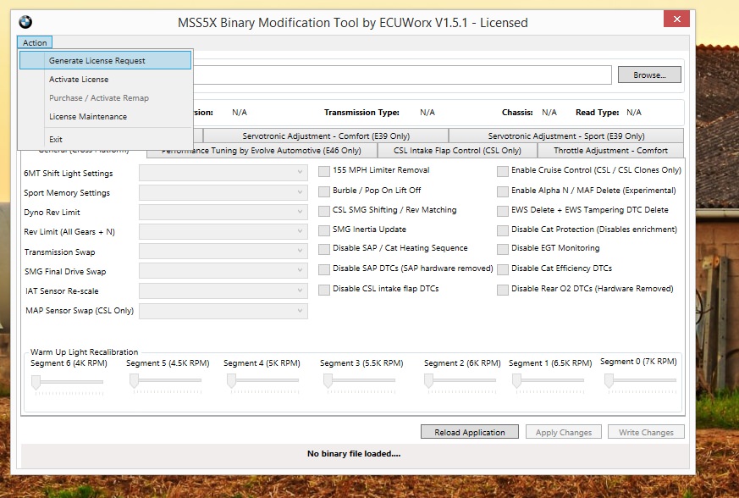
Task: Expand Transmission Swap dropdown
Action: [x=223, y=251]
